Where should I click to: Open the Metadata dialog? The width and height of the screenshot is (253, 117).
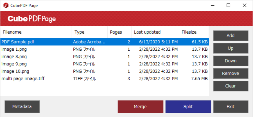point(22,107)
